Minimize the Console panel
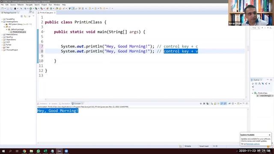This screenshot has width=274, height=154. [x=244, y=104]
